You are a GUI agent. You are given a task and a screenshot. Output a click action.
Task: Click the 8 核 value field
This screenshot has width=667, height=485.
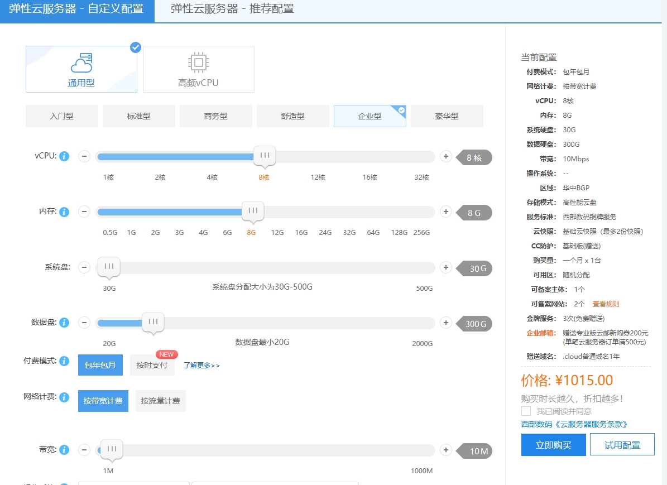pyautogui.click(x=474, y=158)
